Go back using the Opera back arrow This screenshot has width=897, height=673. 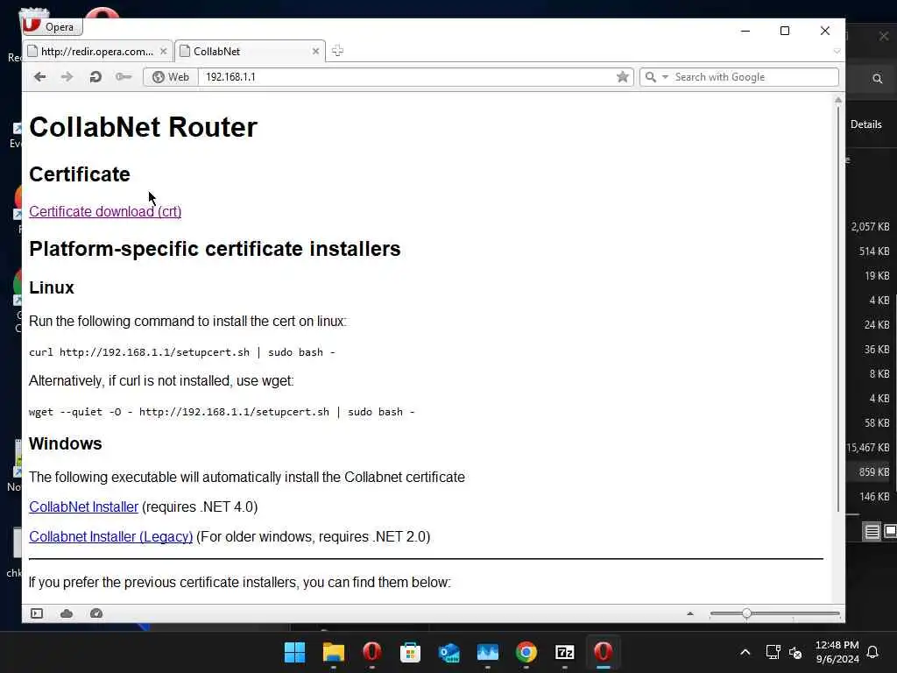click(x=39, y=77)
